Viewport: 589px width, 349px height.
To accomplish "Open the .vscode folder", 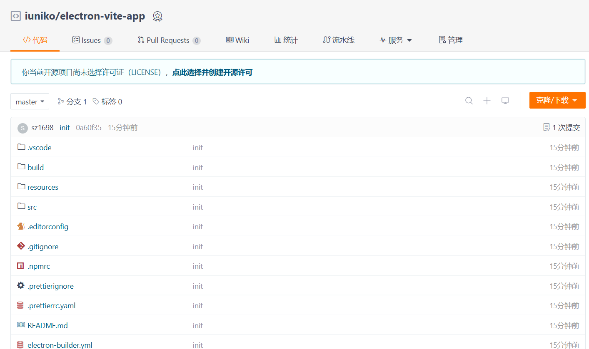I will pos(40,148).
